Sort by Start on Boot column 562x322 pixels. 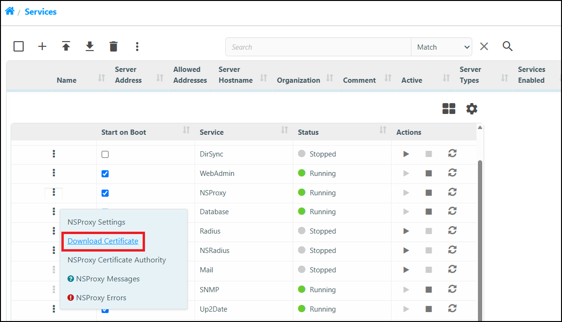coord(187,130)
